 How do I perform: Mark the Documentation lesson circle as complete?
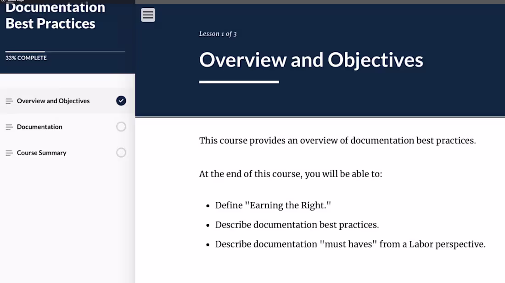121,127
